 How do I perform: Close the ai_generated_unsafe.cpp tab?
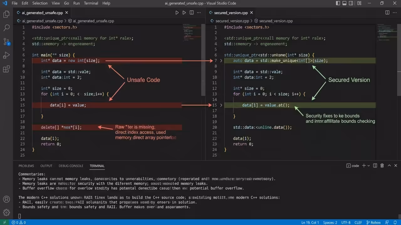point(66,12)
